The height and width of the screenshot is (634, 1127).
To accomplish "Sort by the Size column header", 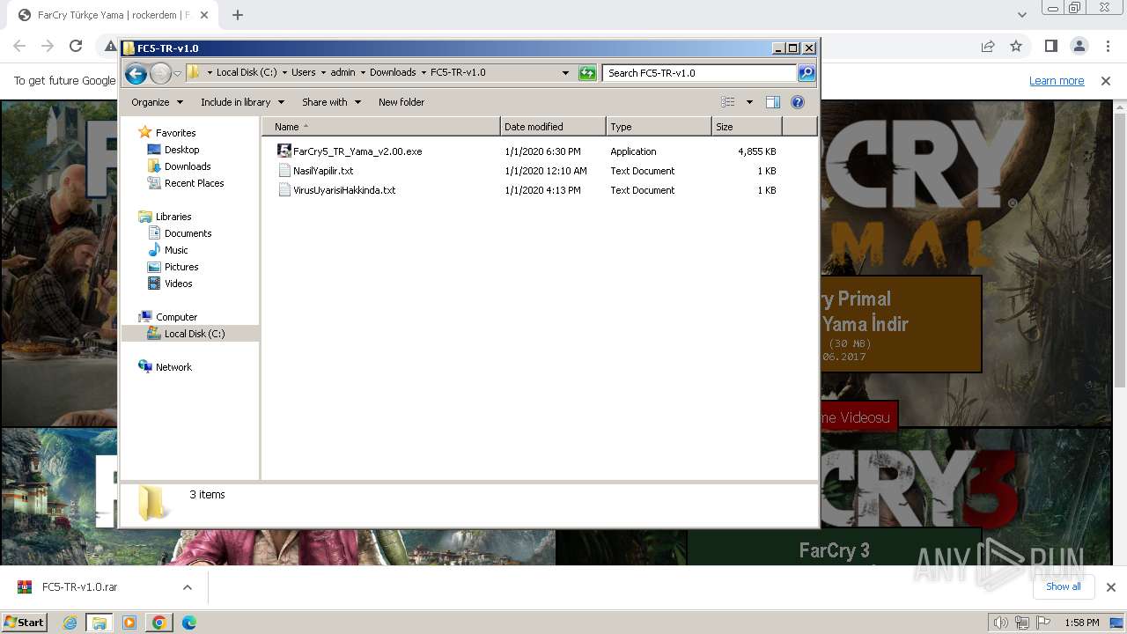I will 747,127.
